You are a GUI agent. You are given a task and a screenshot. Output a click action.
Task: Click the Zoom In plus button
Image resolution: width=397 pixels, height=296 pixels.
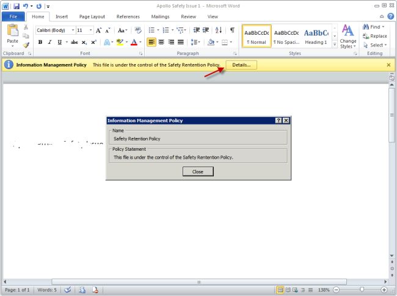(x=384, y=290)
